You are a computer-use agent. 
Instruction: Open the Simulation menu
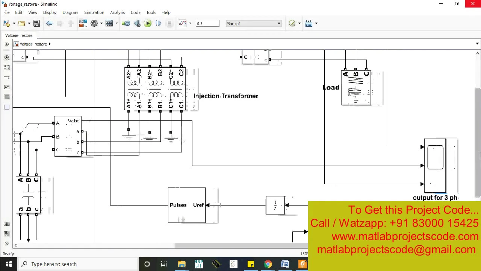click(94, 12)
